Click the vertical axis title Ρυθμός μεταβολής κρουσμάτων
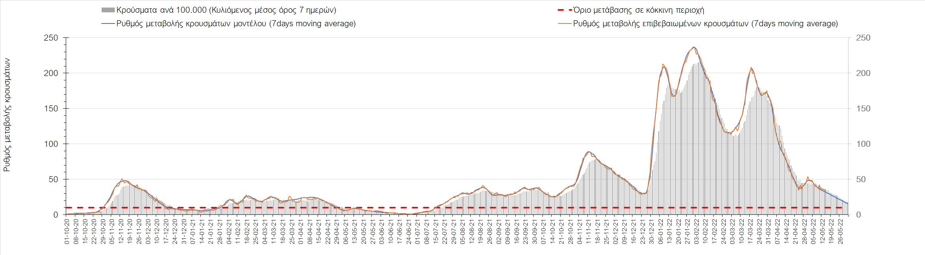 pyautogui.click(x=7, y=115)
